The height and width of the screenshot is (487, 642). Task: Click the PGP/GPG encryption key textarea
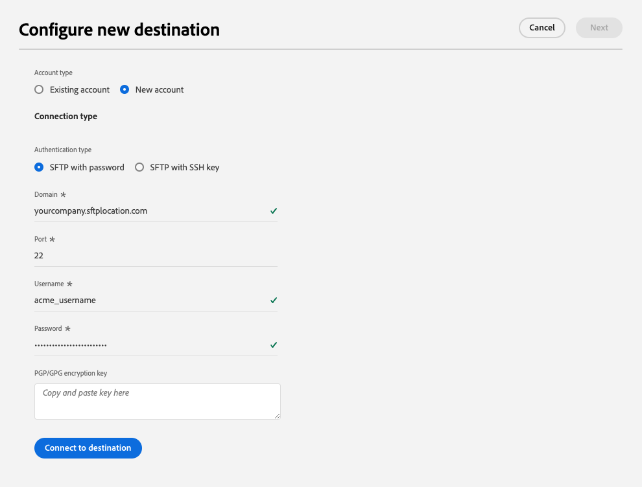click(x=157, y=402)
